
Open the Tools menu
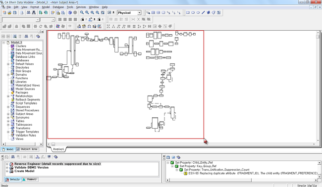point(70,7)
